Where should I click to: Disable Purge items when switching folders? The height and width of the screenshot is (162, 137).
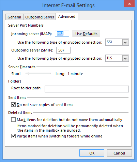[13, 136]
